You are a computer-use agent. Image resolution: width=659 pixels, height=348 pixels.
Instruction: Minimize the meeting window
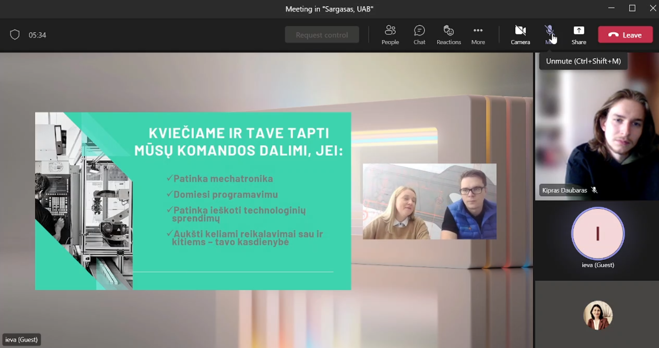(611, 8)
